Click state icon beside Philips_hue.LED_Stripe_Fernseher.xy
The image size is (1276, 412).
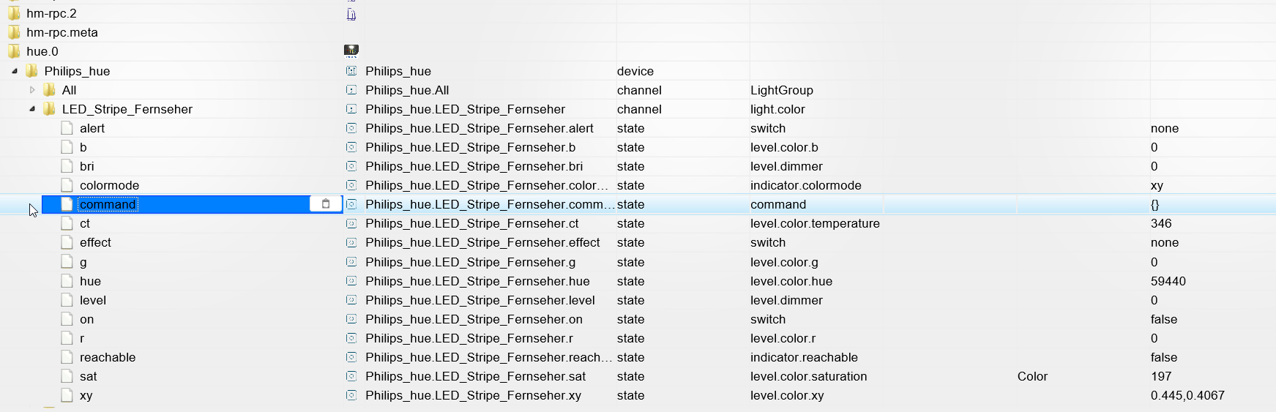coord(351,395)
